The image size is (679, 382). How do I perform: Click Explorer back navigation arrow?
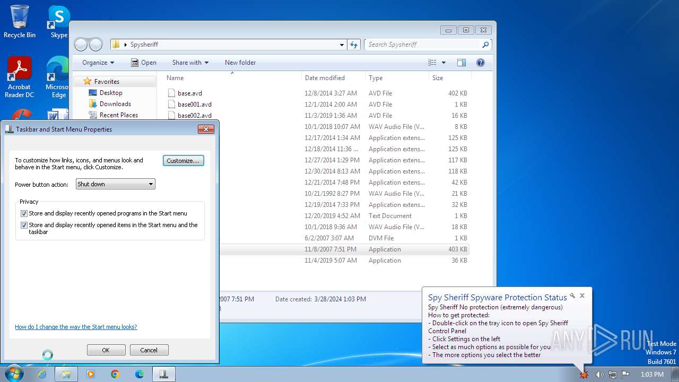coord(81,45)
